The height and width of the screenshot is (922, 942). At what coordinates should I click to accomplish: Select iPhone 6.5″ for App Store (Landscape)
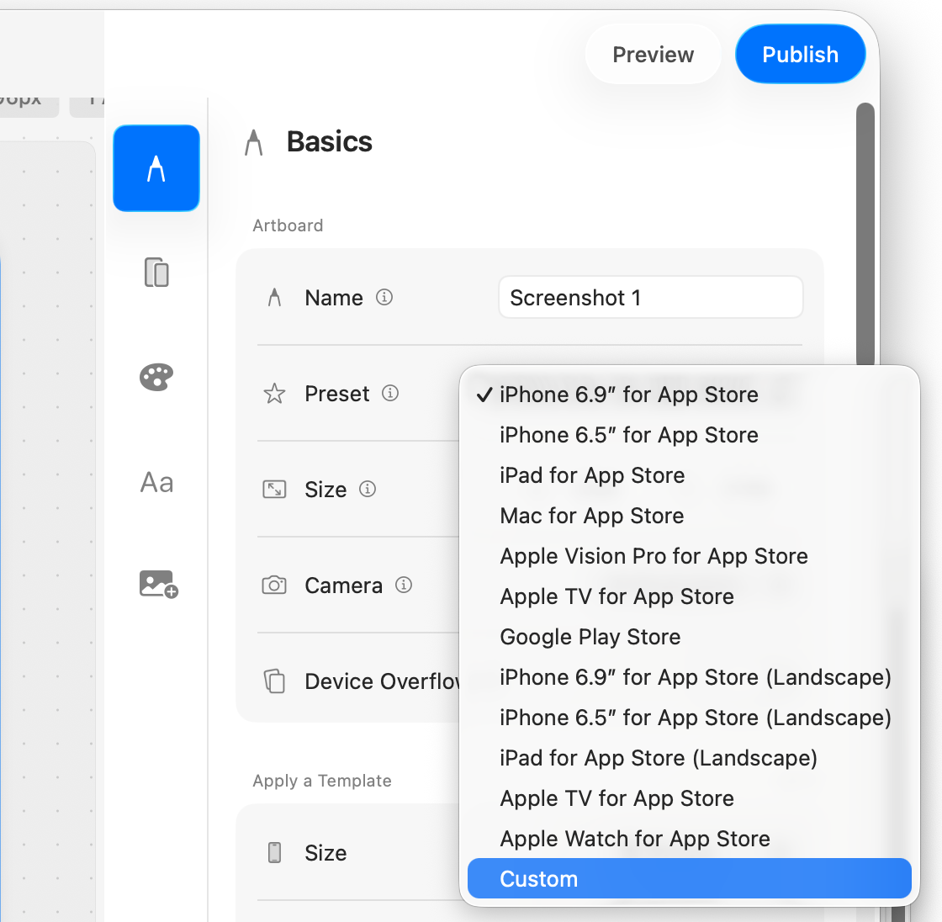[689, 717]
